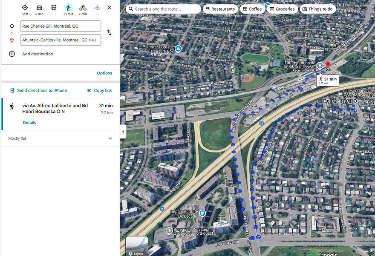Click the Add destination text
This screenshot has width=375, height=256.
click(x=37, y=54)
